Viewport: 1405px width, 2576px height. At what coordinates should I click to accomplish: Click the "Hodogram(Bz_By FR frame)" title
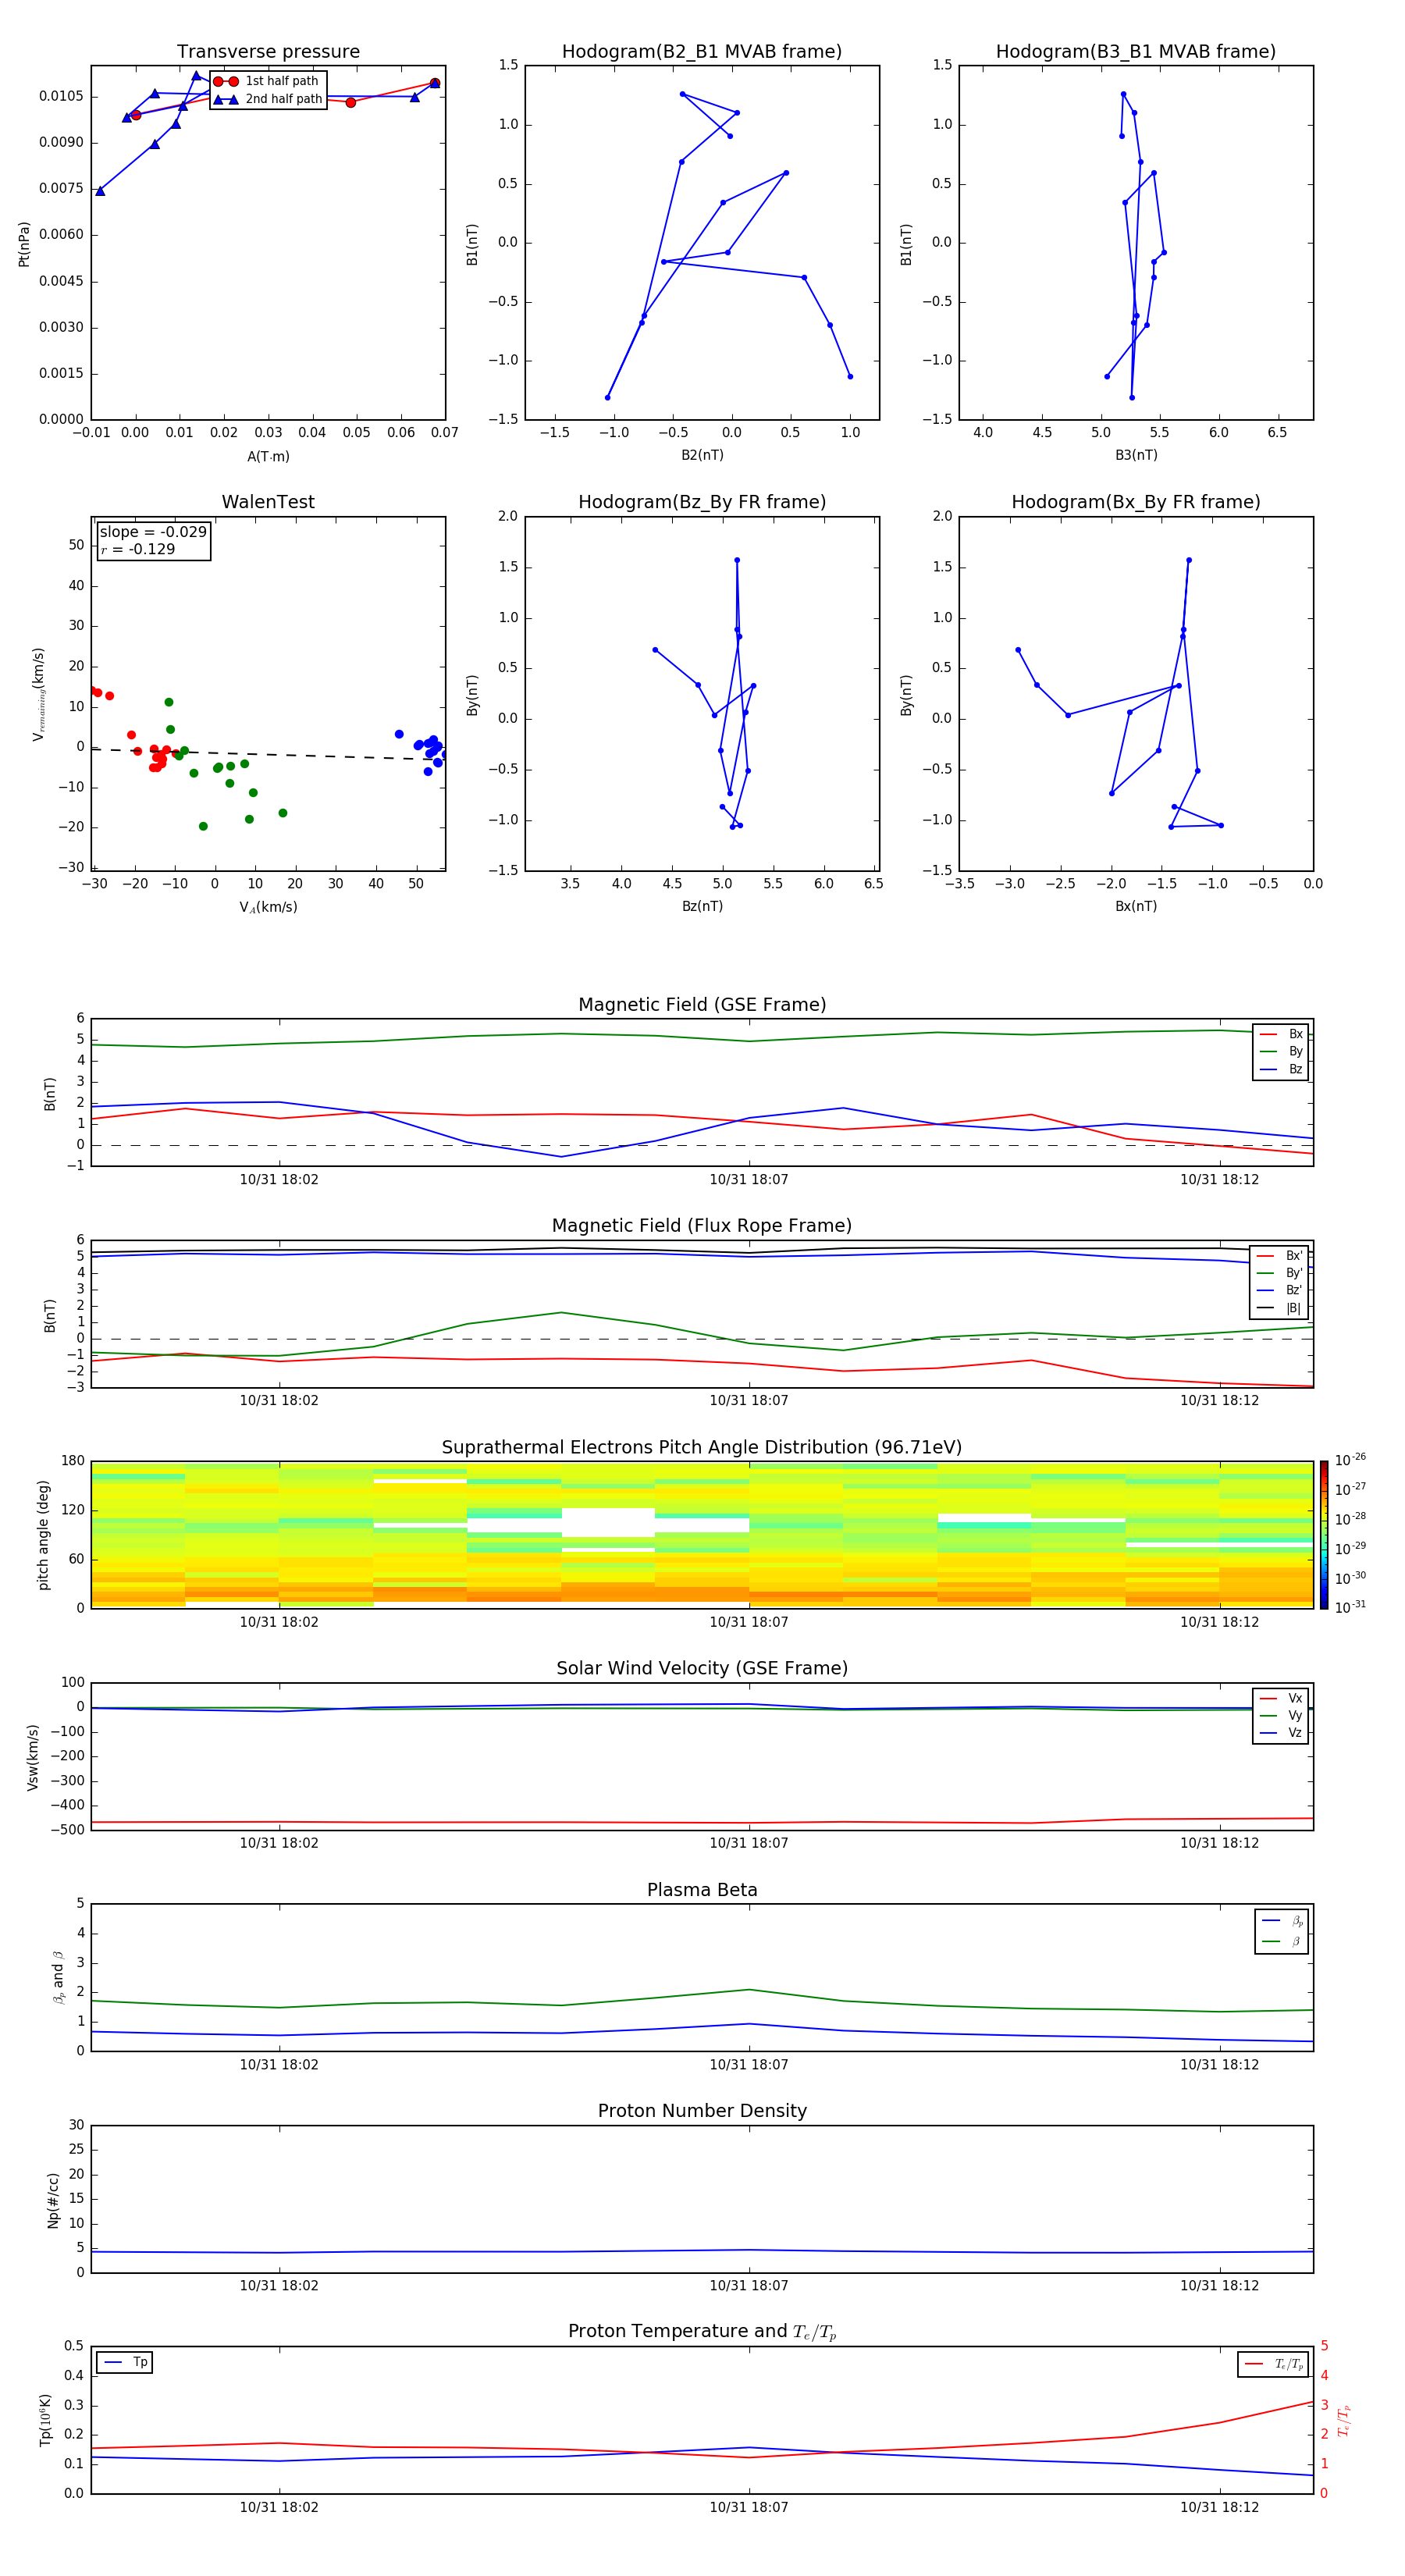coord(702,502)
